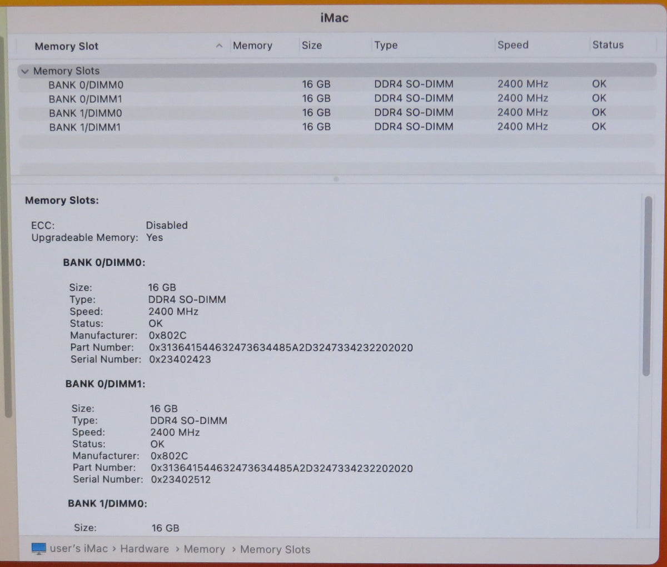
Task: Click serial number 0x23402423
Action: click(180, 360)
